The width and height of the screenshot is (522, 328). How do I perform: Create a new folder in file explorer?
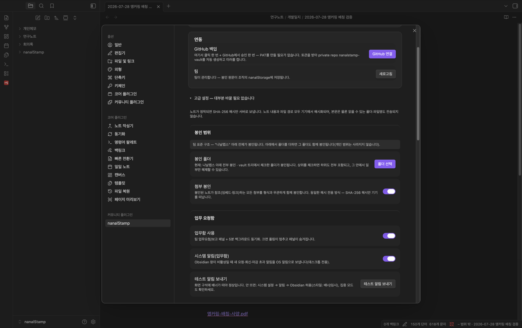pos(47,18)
